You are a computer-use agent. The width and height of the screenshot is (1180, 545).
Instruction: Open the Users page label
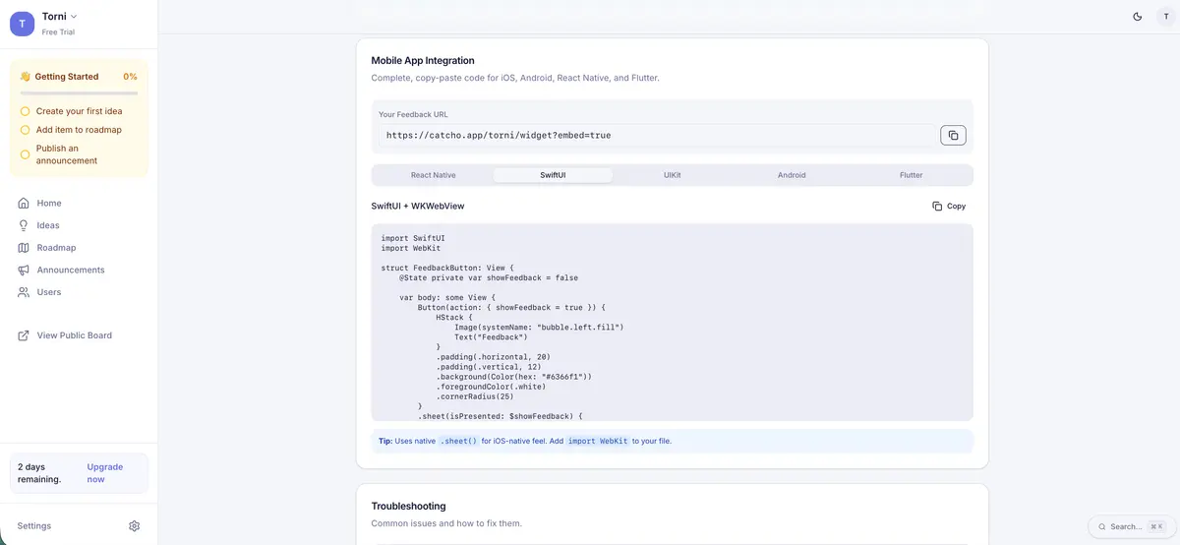coord(49,292)
